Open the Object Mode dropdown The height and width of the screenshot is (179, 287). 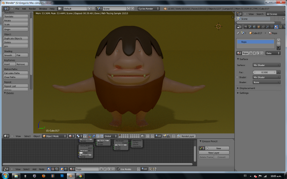pyautogui.click(x=55, y=136)
